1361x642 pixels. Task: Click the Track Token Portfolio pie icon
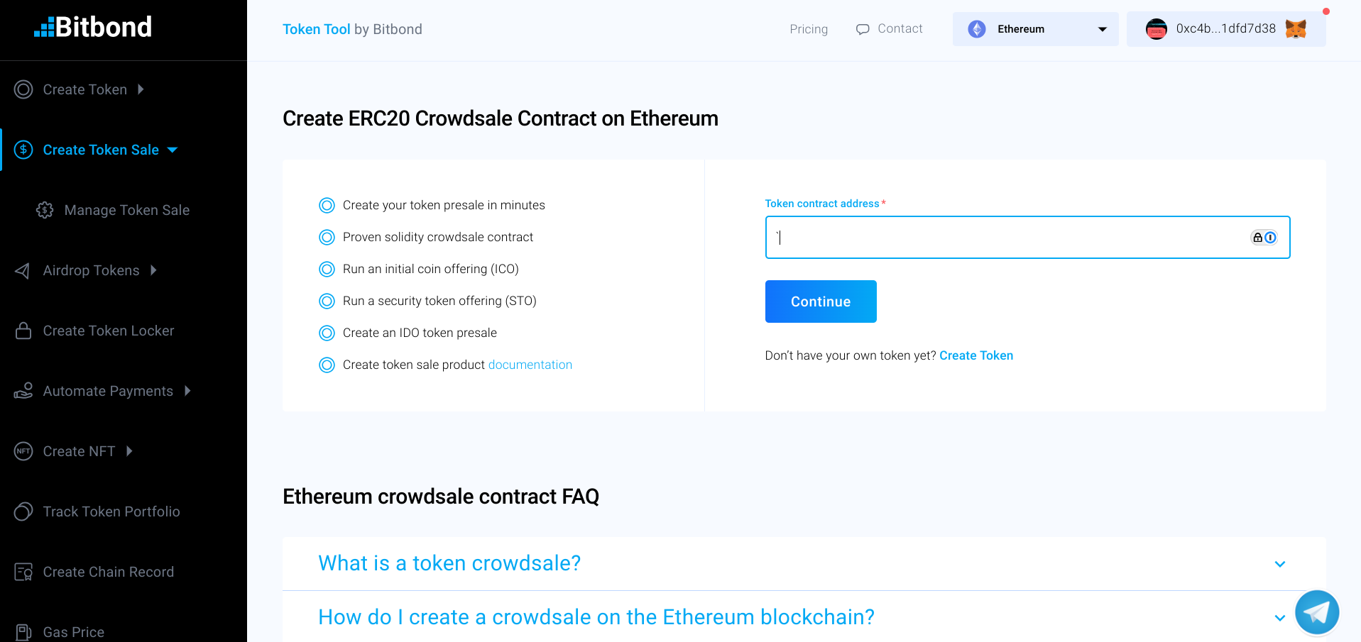tap(23, 511)
